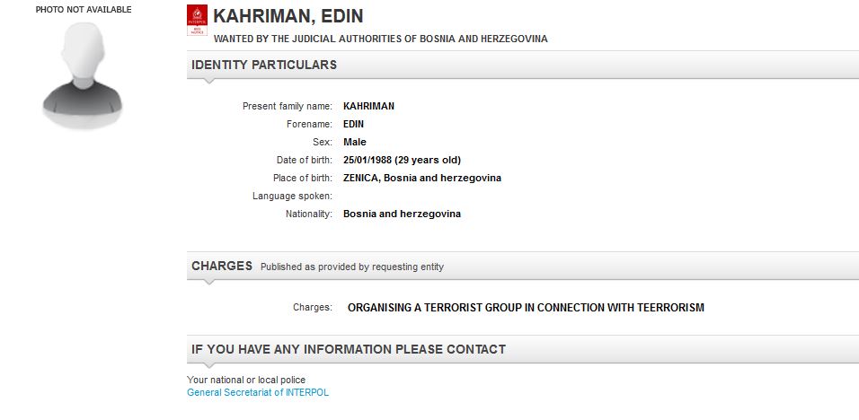Click the 'Photo not available' caption
This screenshot has height=420, width=859.
point(84,10)
